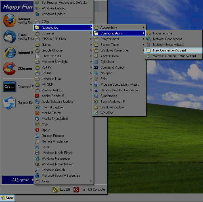Click the Calculator icon in Accessories
Image resolution: width=203 pixels, height=202 pixels.
(96, 62)
